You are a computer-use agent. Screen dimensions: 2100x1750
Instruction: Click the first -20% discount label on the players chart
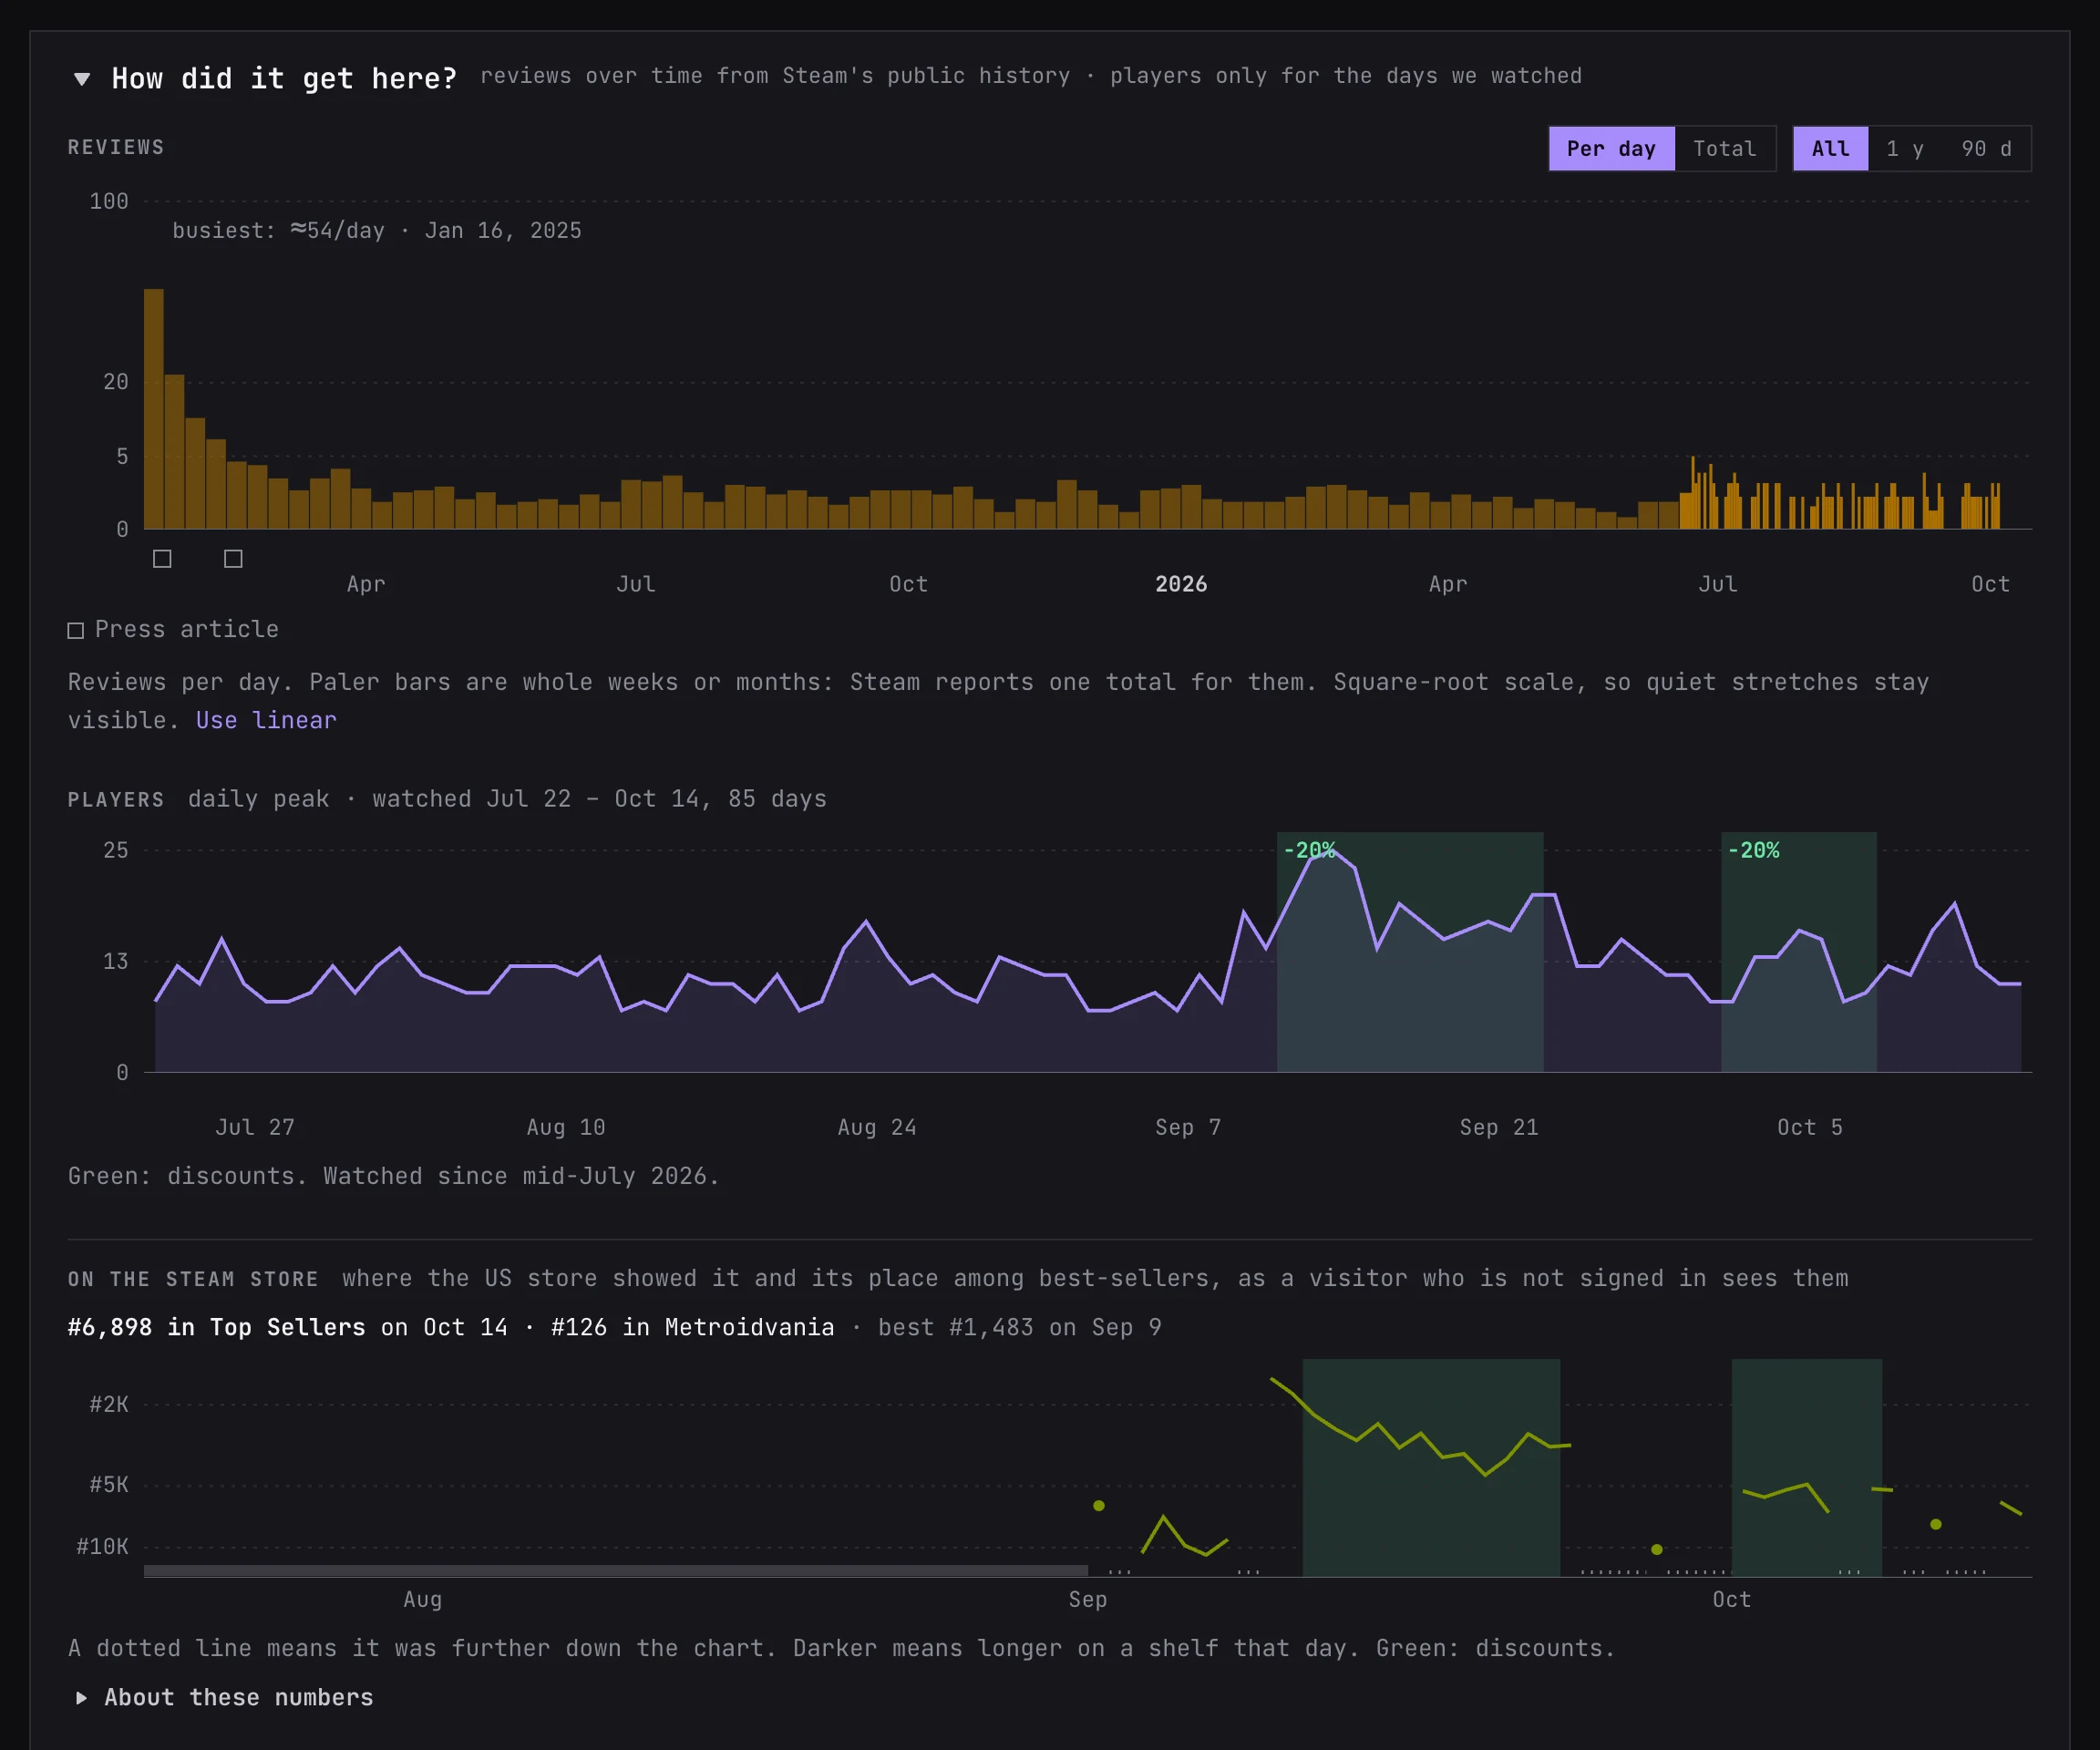pos(1309,850)
